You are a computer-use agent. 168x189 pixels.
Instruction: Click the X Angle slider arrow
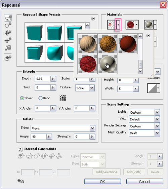point(53,108)
